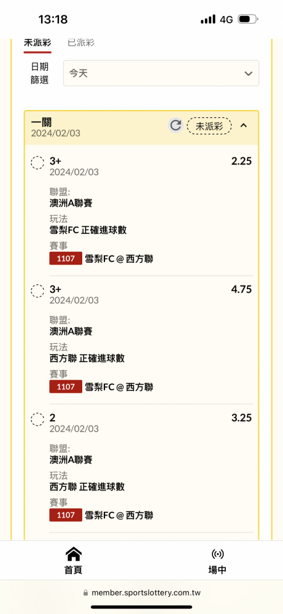Screen dimensions: 283x614
Task: Select the circle beside 2 at 3.25
Action: click(x=37, y=419)
